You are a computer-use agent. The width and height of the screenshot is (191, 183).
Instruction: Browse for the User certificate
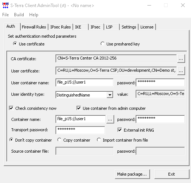(181, 71)
